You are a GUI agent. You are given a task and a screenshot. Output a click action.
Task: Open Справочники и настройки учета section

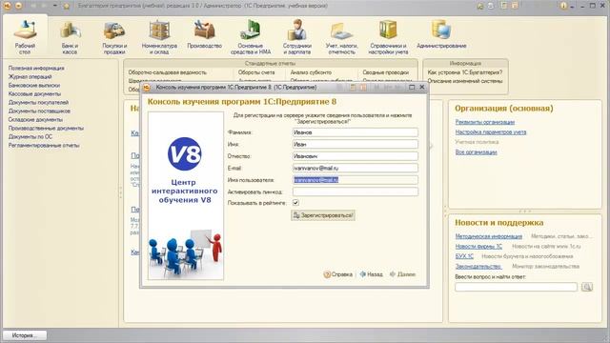388,37
